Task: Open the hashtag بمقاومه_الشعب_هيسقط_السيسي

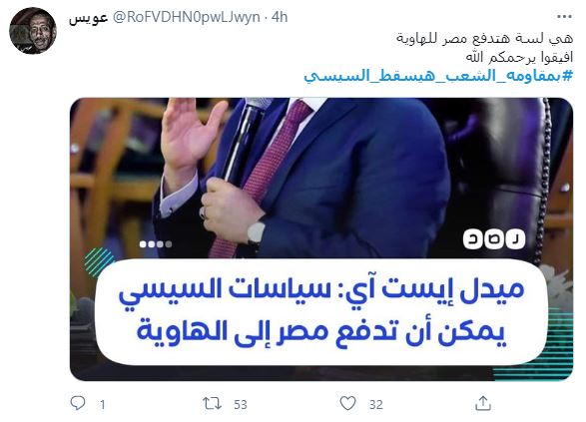Action: (x=438, y=76)
